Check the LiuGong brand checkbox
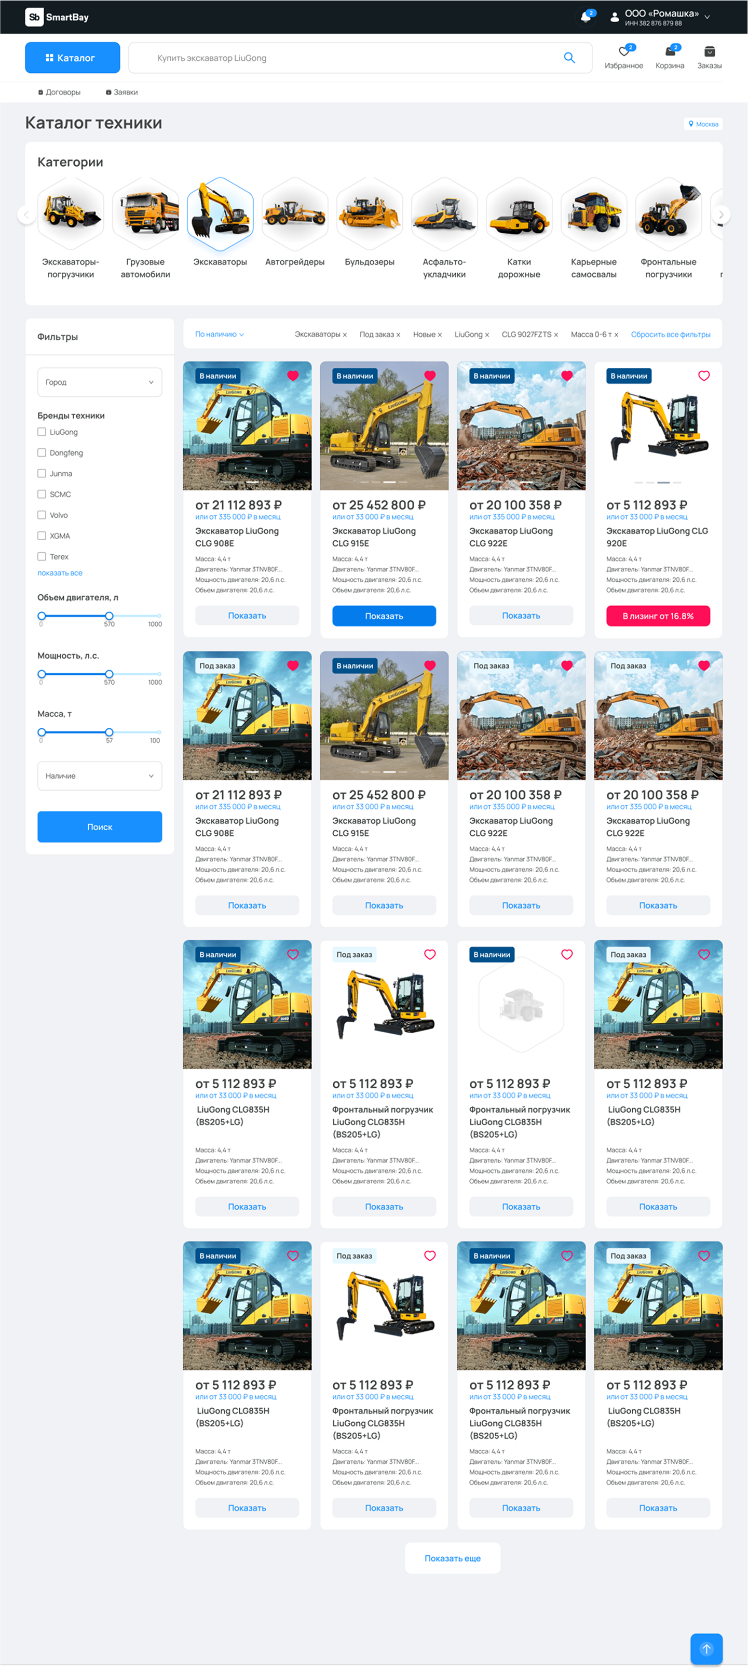 (42, 432)
